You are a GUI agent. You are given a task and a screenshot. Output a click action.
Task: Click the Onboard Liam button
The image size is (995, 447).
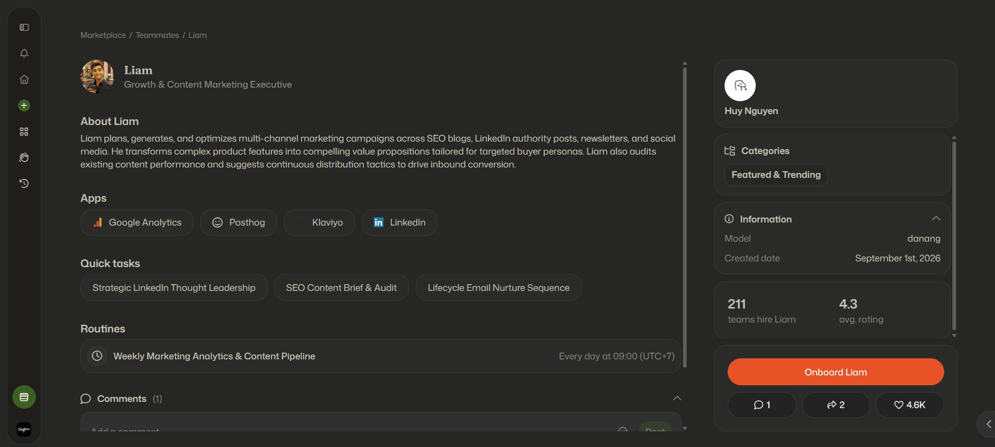pyautogui.click(x=836, y=372)
